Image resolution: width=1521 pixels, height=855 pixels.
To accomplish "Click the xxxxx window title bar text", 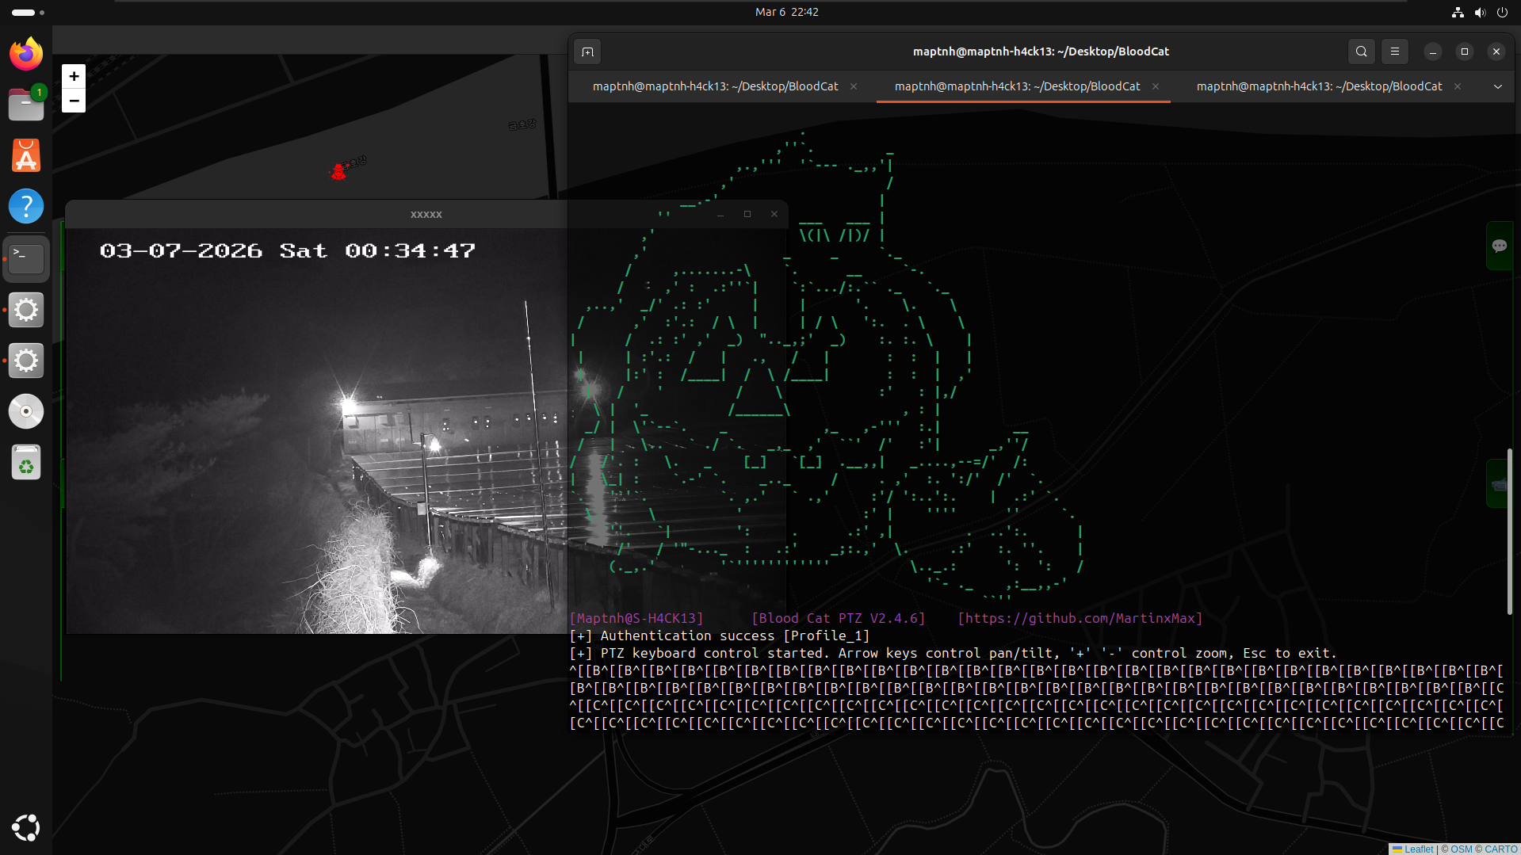I will click(426, 215).
